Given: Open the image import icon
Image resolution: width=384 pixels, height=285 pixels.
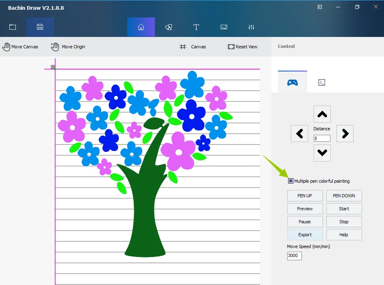Looking at the screenshot, I should (x=224, y=27).
